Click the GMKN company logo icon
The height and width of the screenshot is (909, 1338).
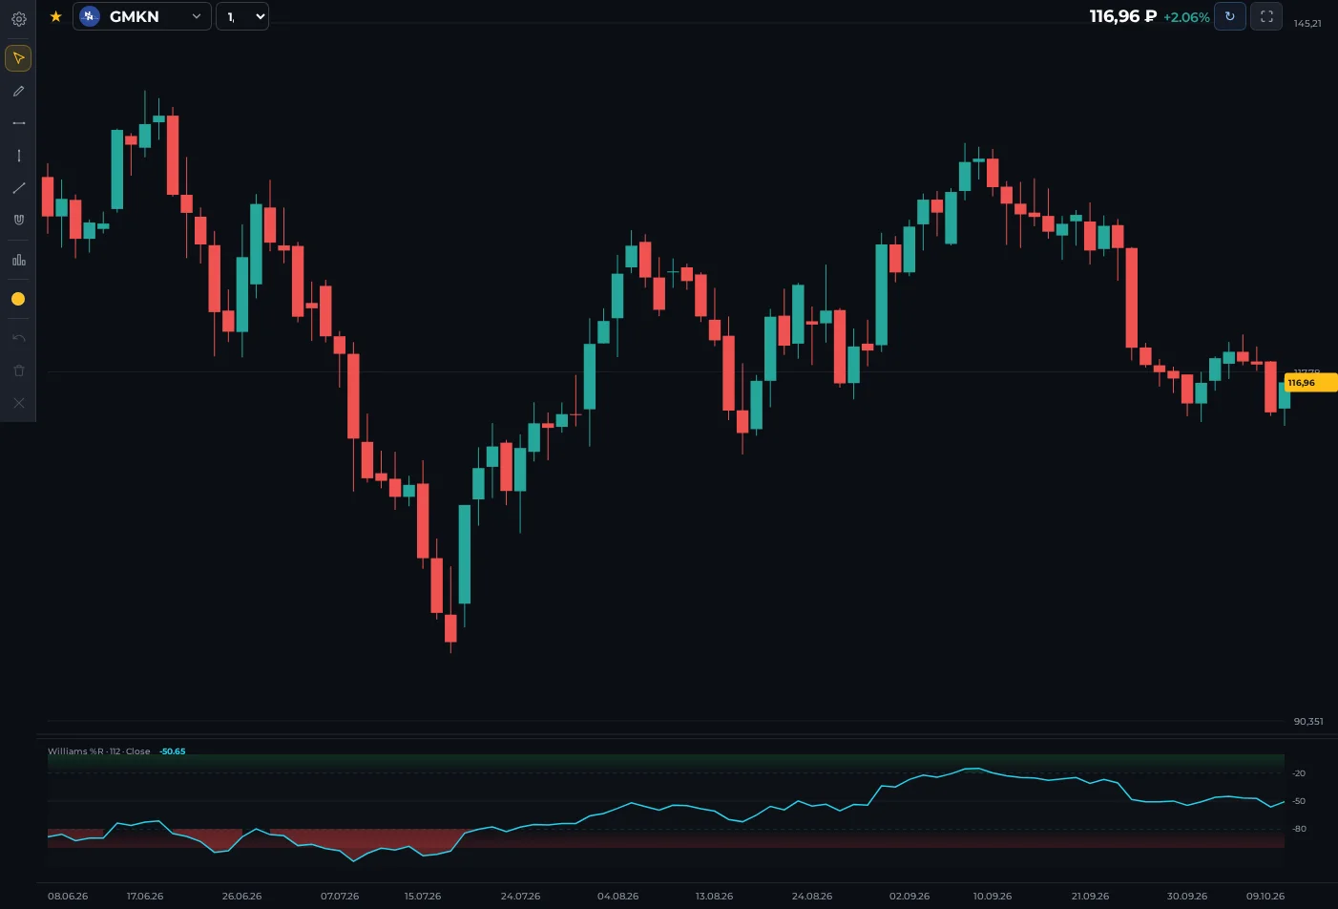tap(90, 16)
